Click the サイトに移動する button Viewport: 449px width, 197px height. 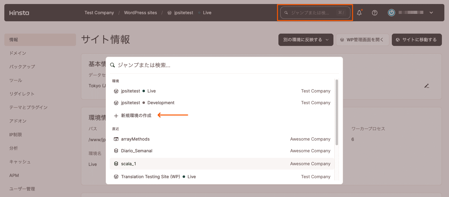point(416,40)
